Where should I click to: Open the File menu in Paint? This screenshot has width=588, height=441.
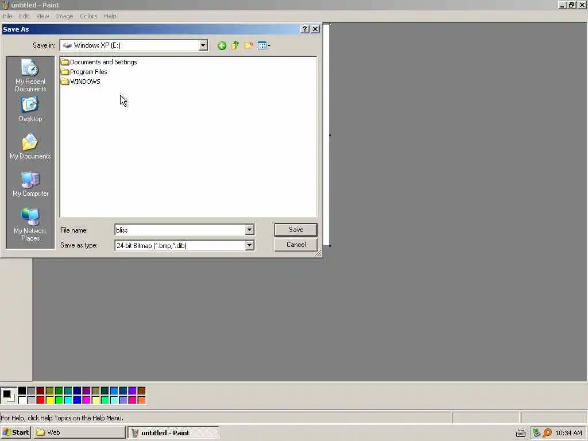tap(7, 16)
